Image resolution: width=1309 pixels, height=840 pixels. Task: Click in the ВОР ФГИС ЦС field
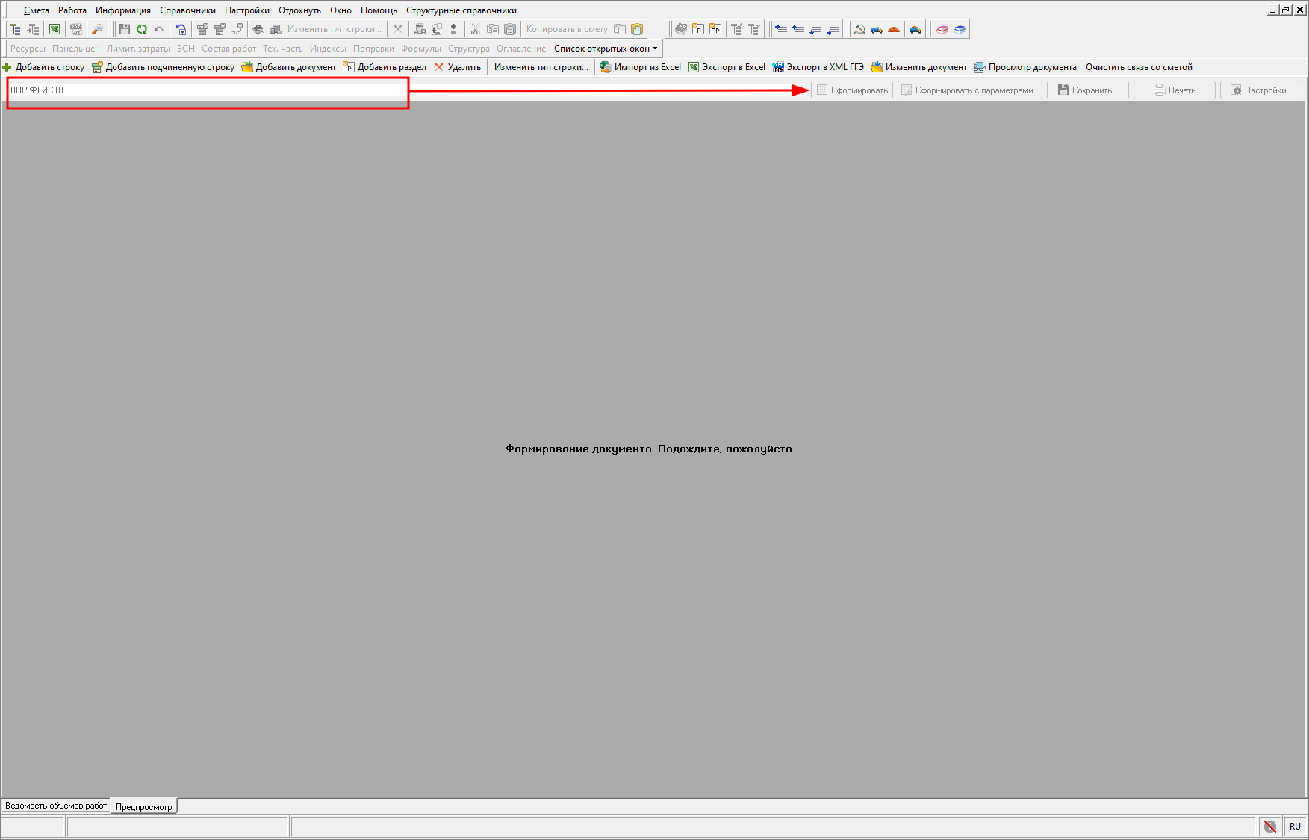tap(207, 90)
